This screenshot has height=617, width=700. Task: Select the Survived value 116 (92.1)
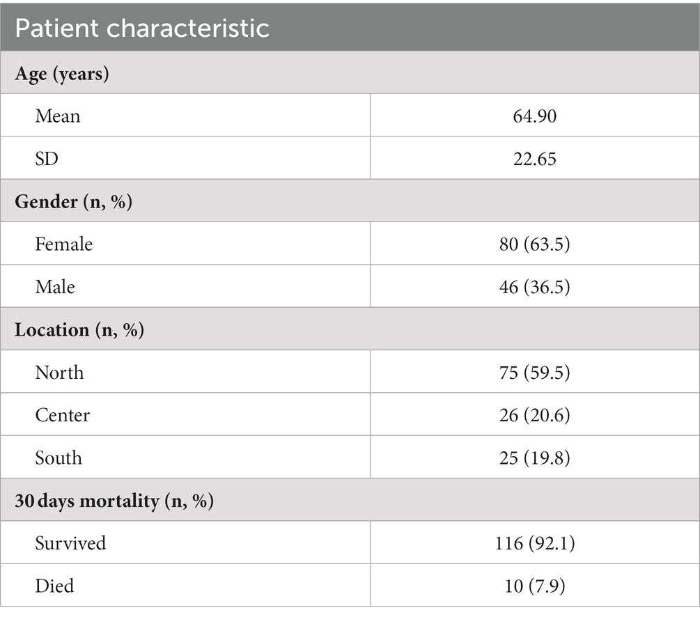(x=534, y=543)
